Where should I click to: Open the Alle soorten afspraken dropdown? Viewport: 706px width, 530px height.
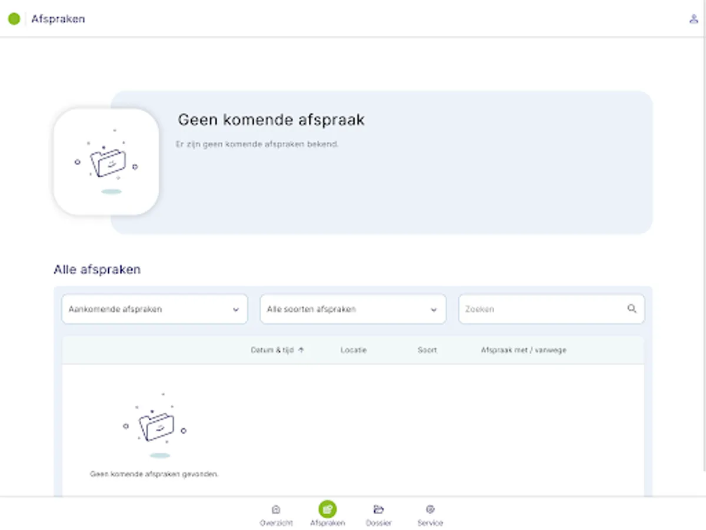tap(353, 309)
